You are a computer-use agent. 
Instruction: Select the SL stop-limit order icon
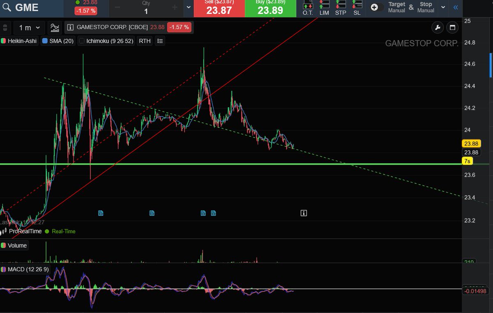tap(357, 8)
